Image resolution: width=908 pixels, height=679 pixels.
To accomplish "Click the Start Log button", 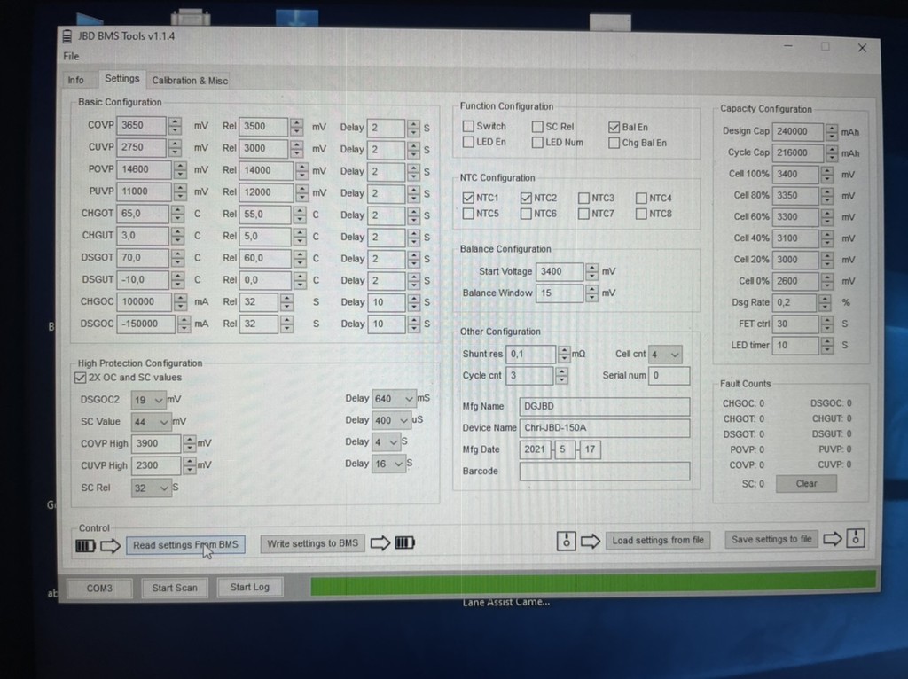I will pyautogui.click(x=249, y=587).
